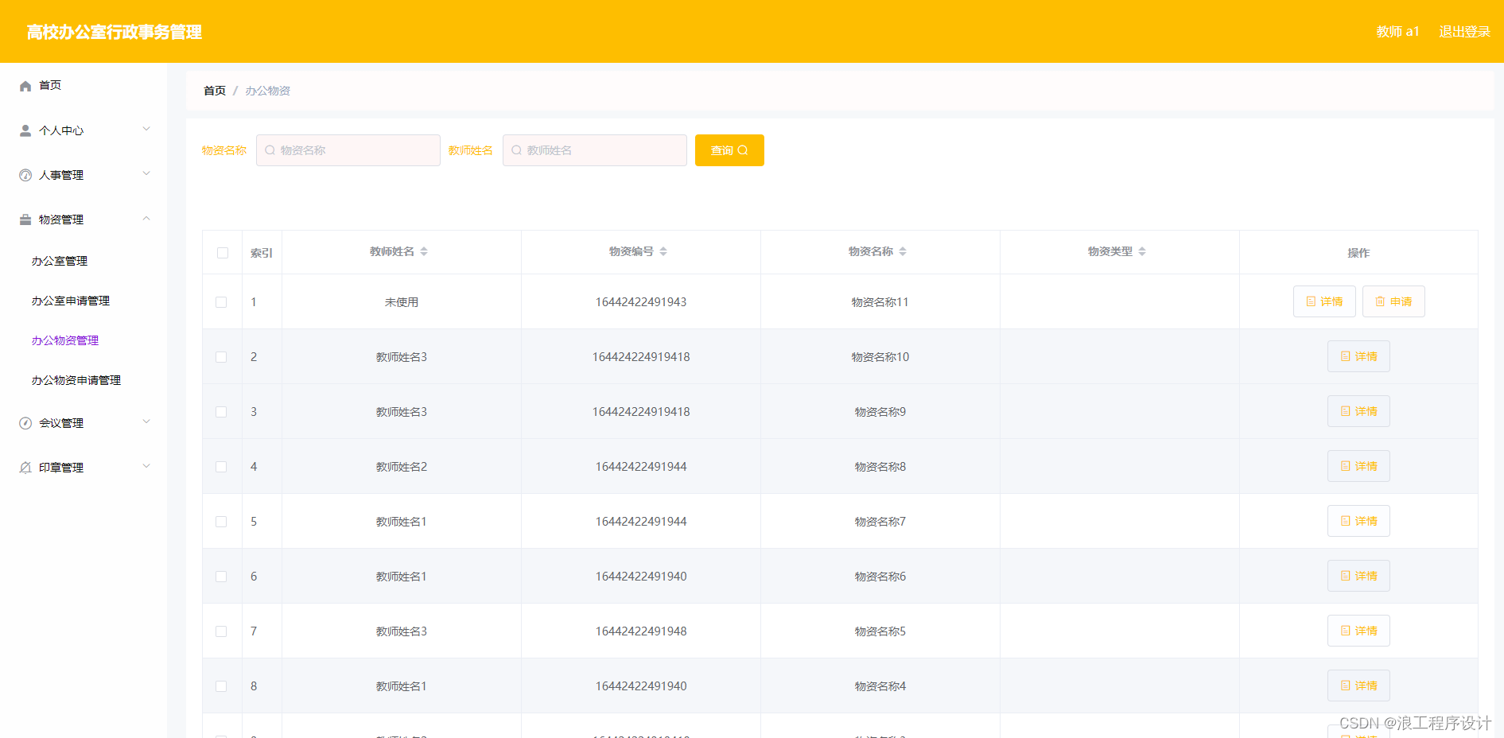Check the checkbox for row 8
This screenshot has width=1504, height=738.
tap(221, 686)
